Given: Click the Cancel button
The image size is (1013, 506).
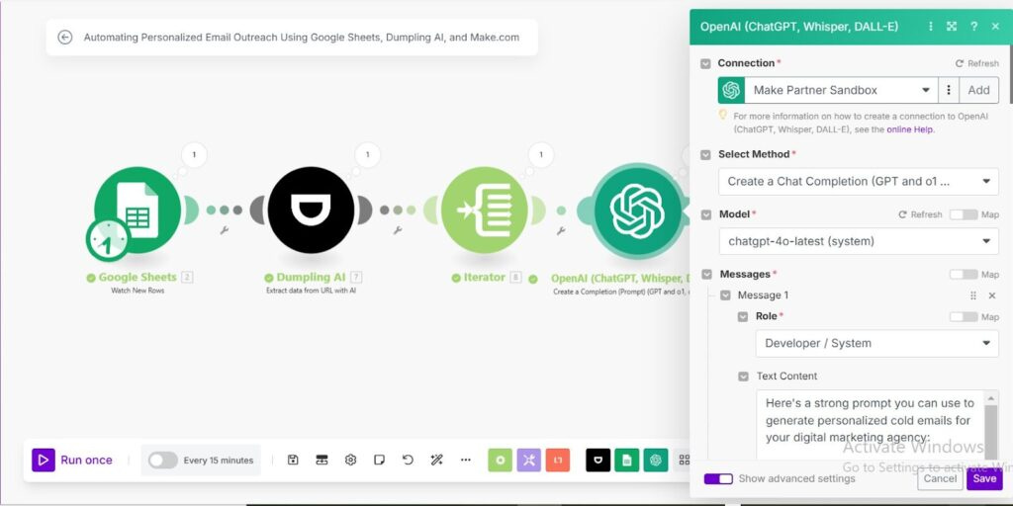Looking at the screenshot, I should click(940, 478).
